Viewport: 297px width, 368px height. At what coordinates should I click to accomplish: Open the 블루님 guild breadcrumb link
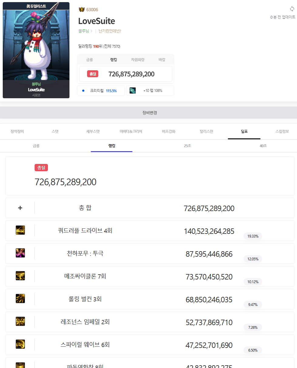coord(83,31)
